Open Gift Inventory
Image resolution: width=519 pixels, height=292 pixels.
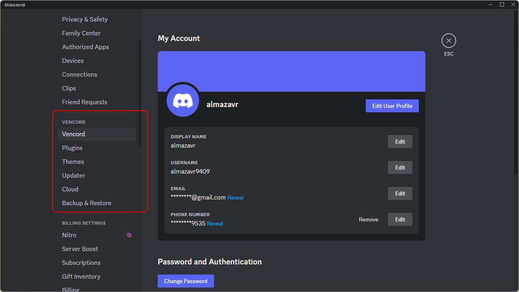pyautogui.click(x=97, y=277)
